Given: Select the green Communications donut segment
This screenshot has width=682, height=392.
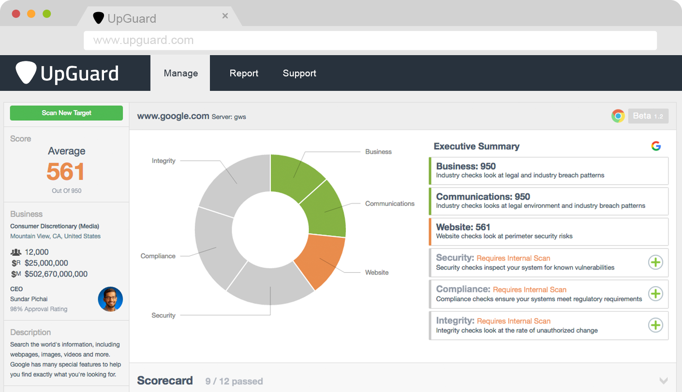Looking at the screenshot, I should (326, 210).
